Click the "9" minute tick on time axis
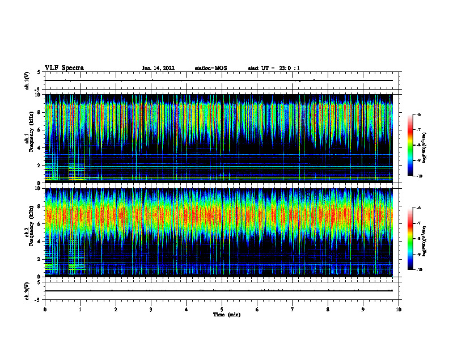 [363, 310]
